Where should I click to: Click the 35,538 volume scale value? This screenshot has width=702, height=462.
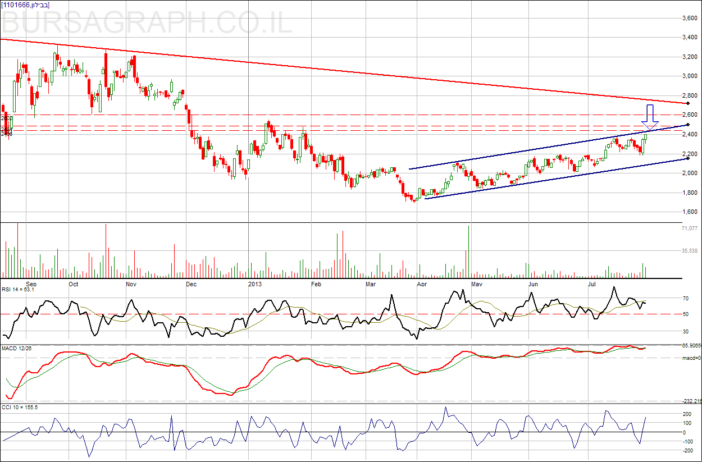coord(689,250)
